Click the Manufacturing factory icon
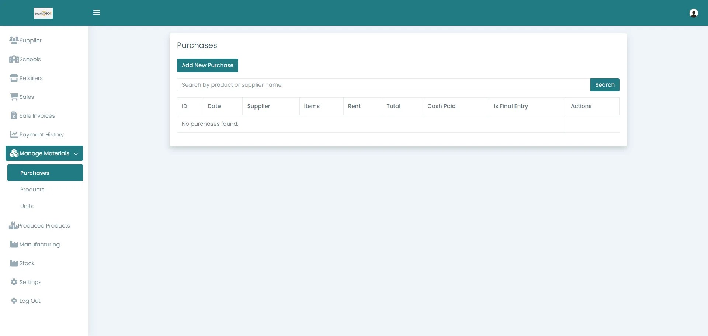 [x=14, y=244]
